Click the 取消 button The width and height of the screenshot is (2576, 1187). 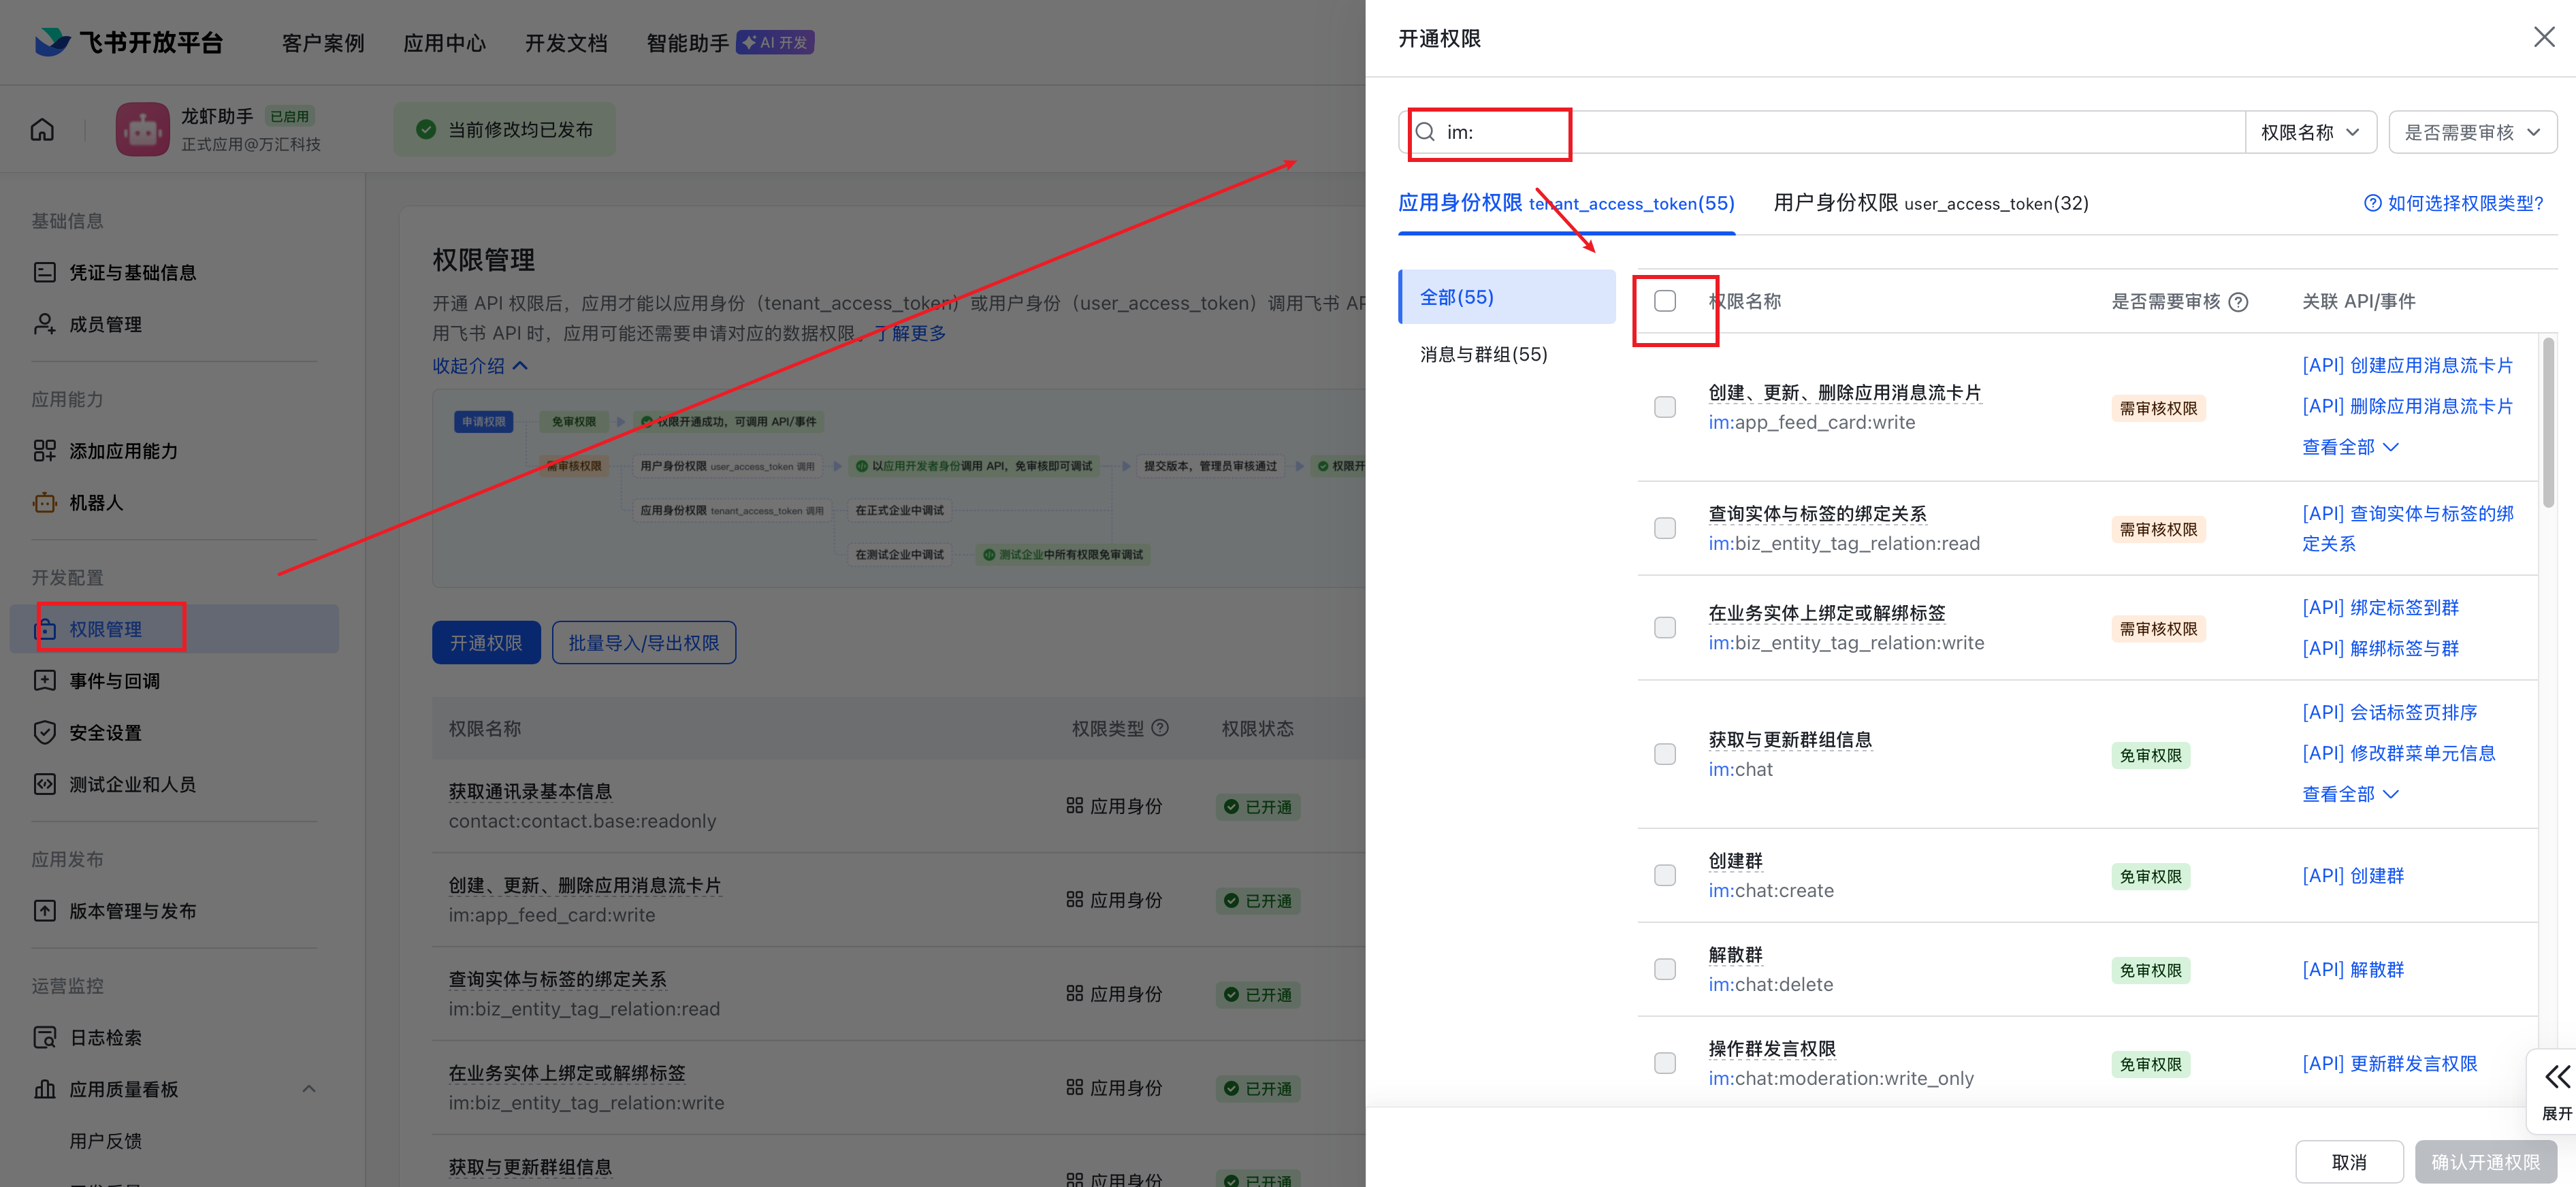click(2348, 1161)
